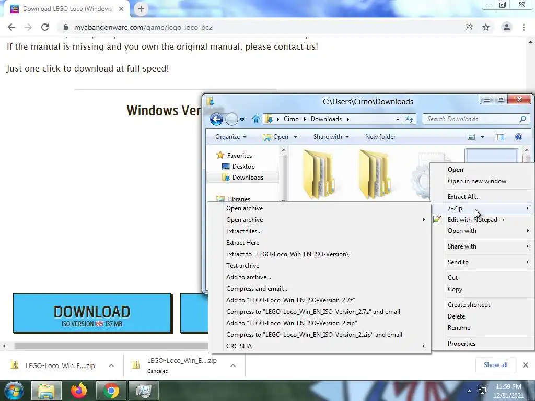Select Desktop under Favorites
Screen dimensions: 535x401
(x=243, y=167)
